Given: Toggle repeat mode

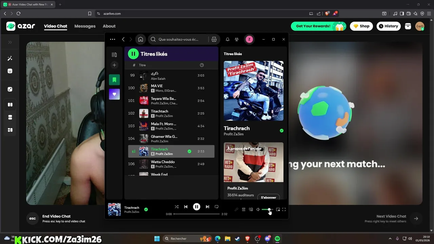Looking at the screenshot, I should 217,207.
